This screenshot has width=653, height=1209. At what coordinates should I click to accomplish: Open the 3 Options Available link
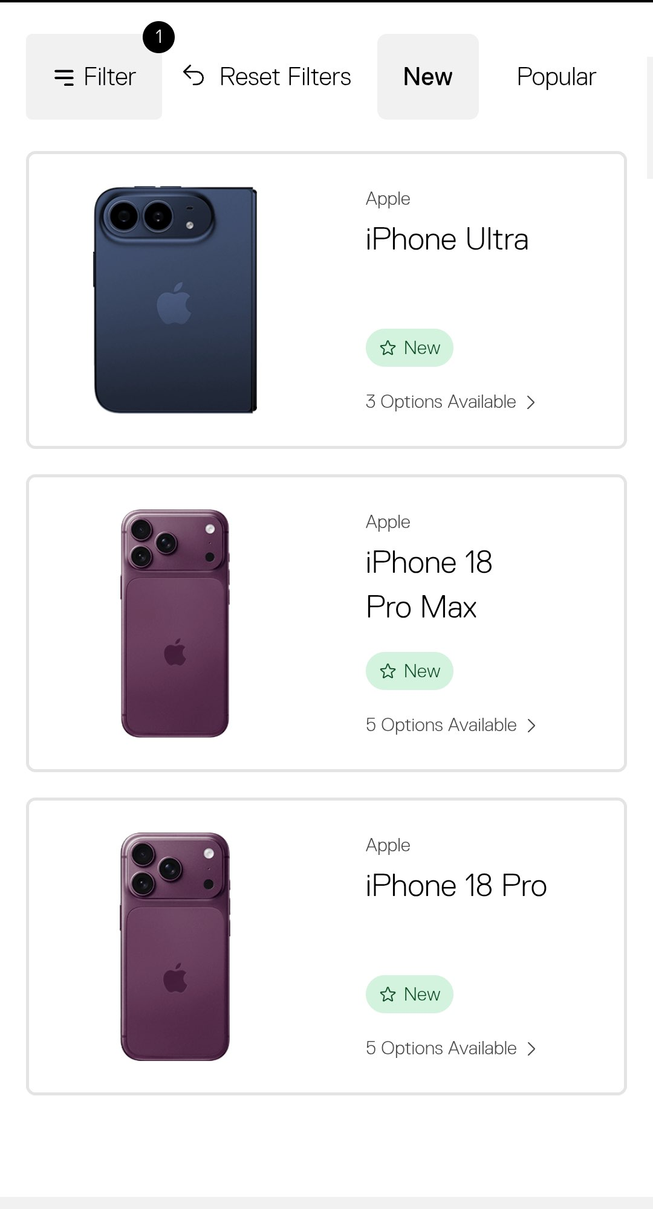tap(450, 402)
